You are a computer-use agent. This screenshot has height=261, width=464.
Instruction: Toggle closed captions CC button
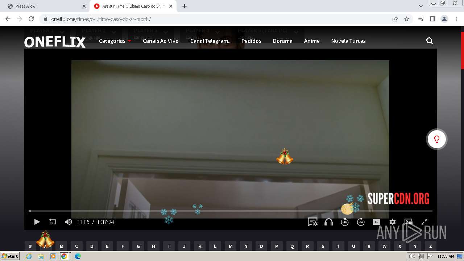point(377,222)
